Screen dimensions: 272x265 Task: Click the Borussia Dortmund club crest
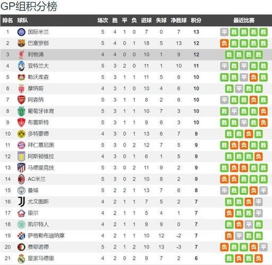coord(21,134)
